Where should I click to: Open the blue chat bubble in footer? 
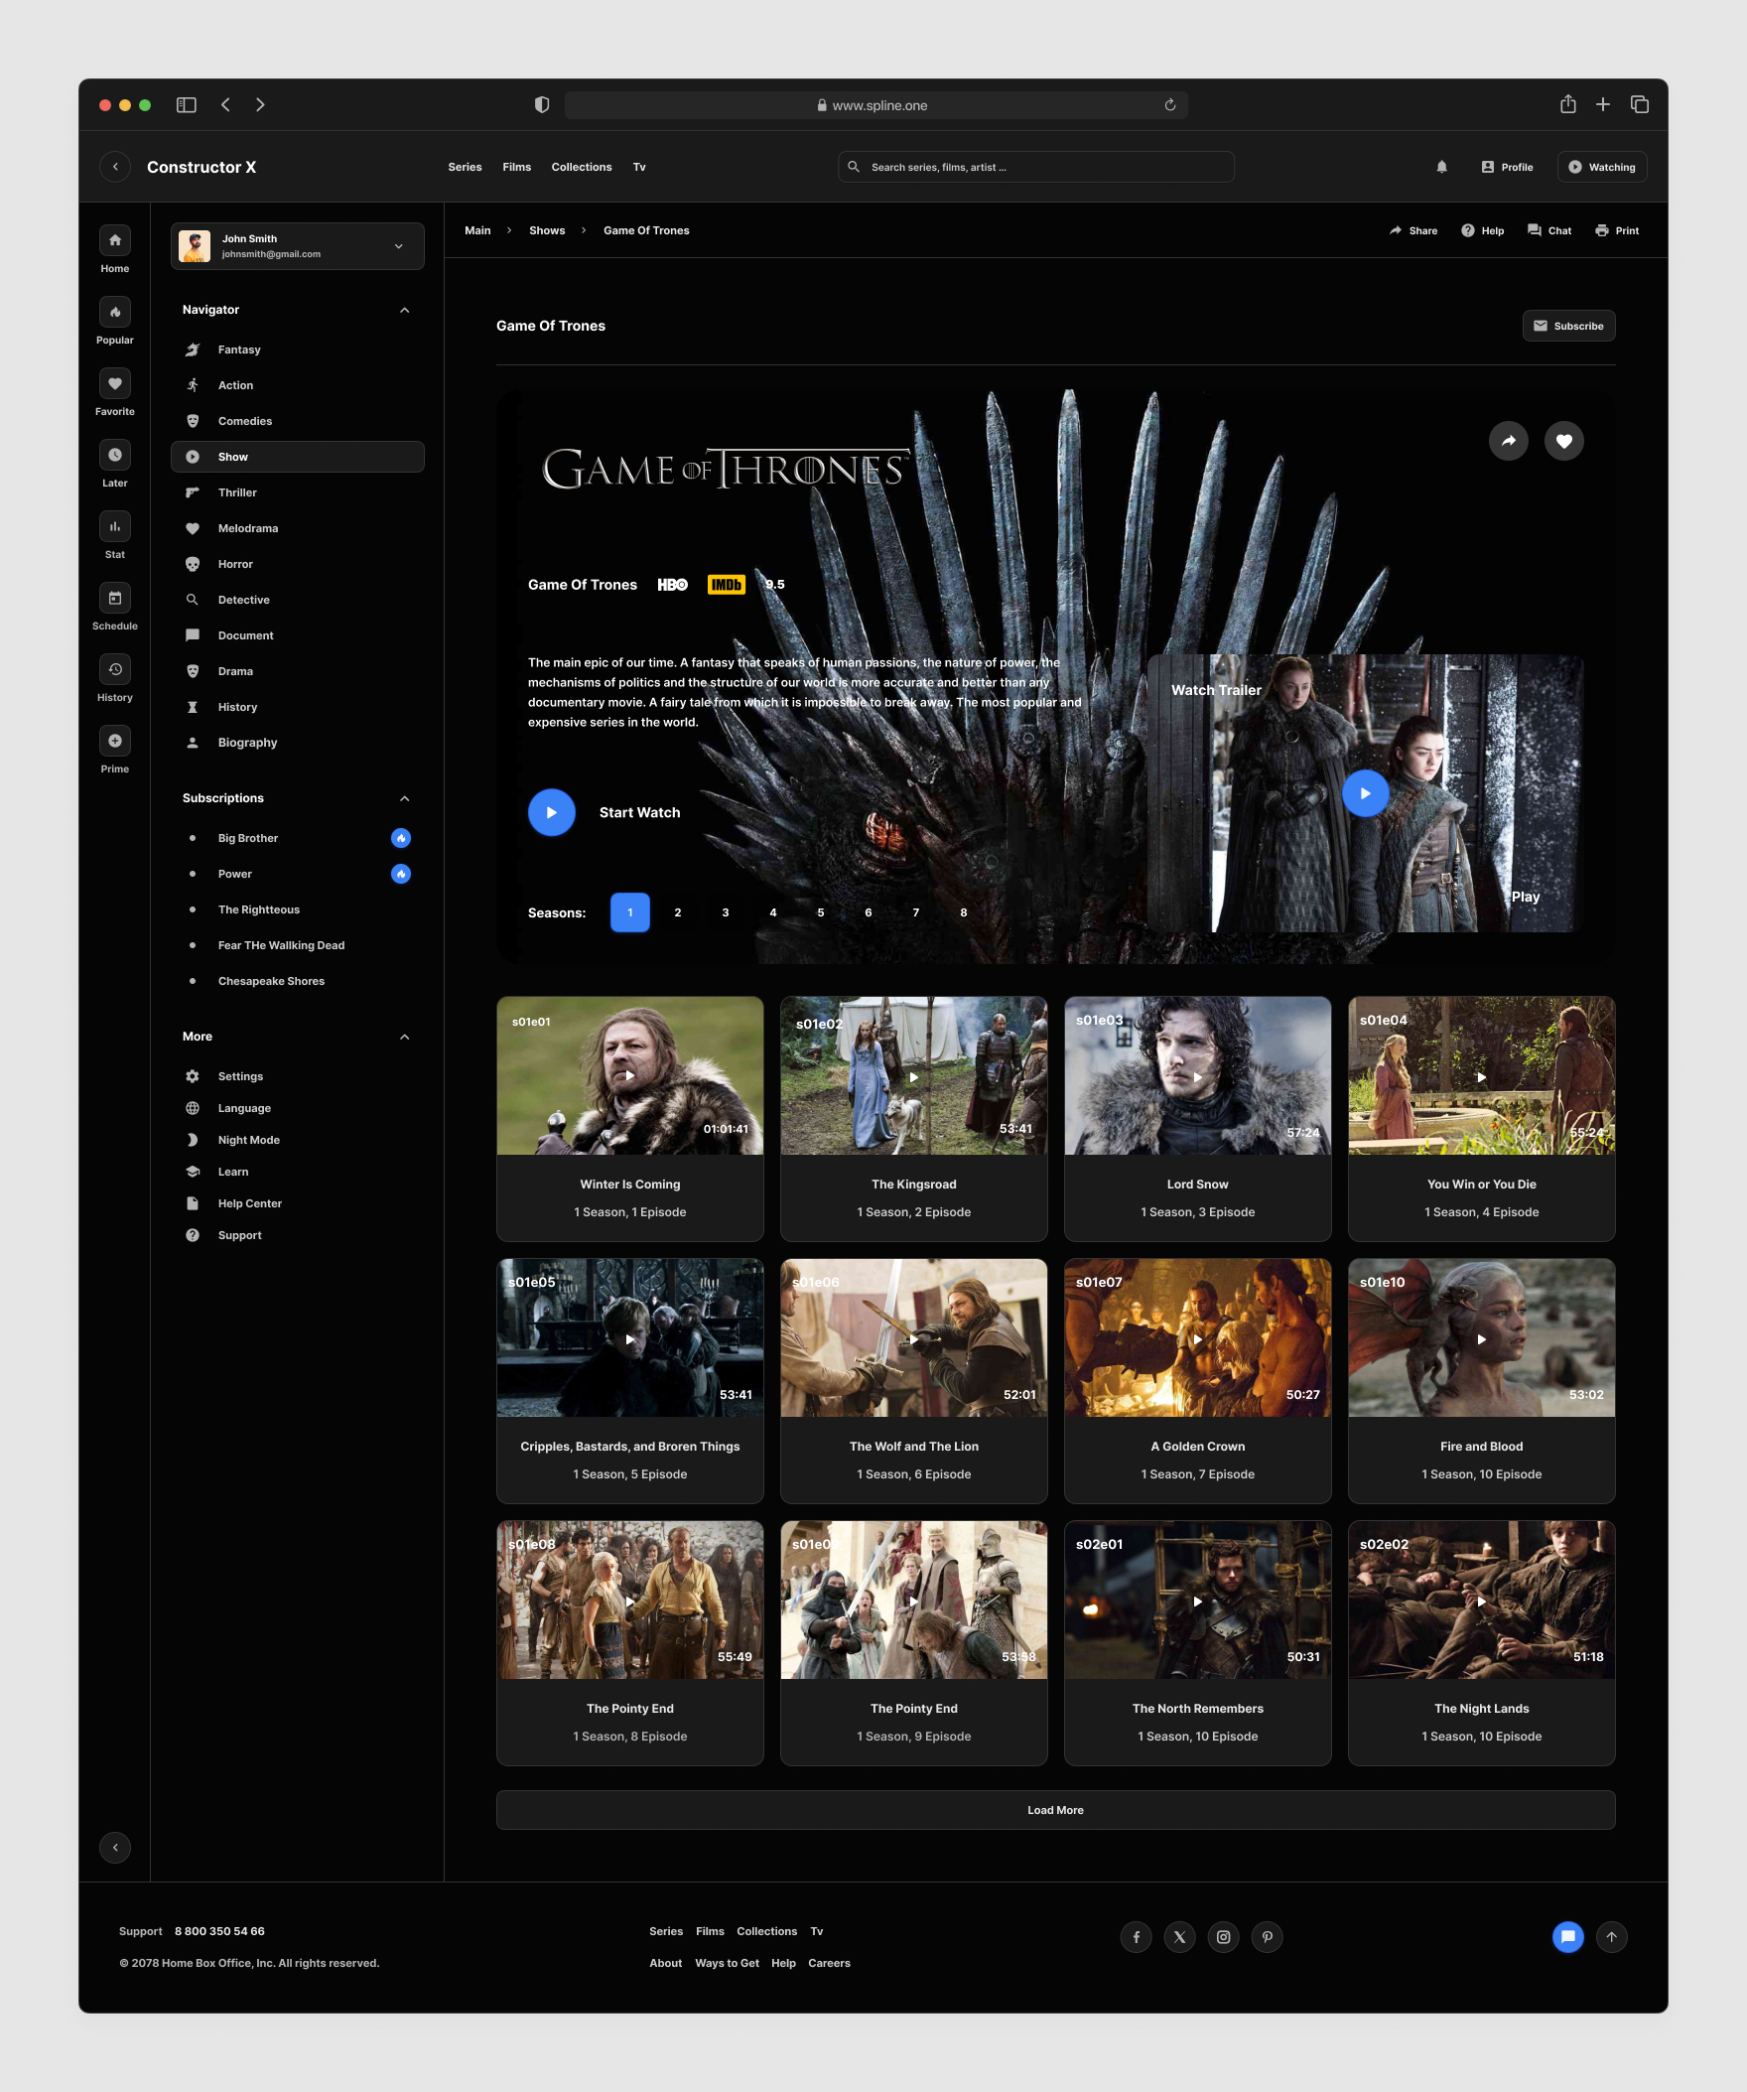[x=1567, y=1936]
